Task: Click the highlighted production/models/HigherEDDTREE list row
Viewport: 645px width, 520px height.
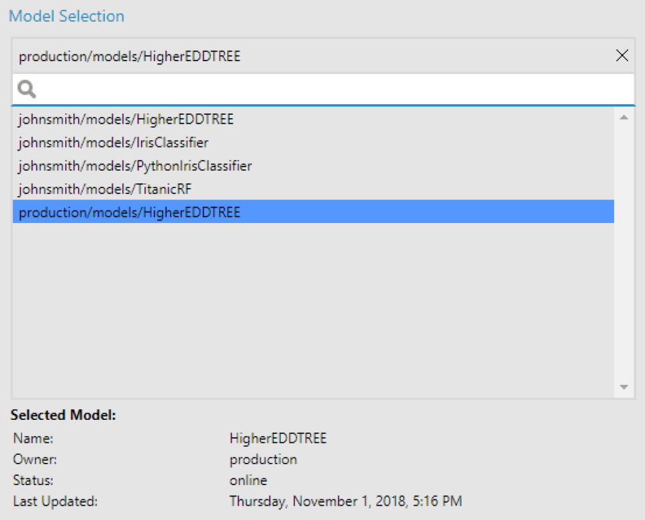Action: [313, 212]
